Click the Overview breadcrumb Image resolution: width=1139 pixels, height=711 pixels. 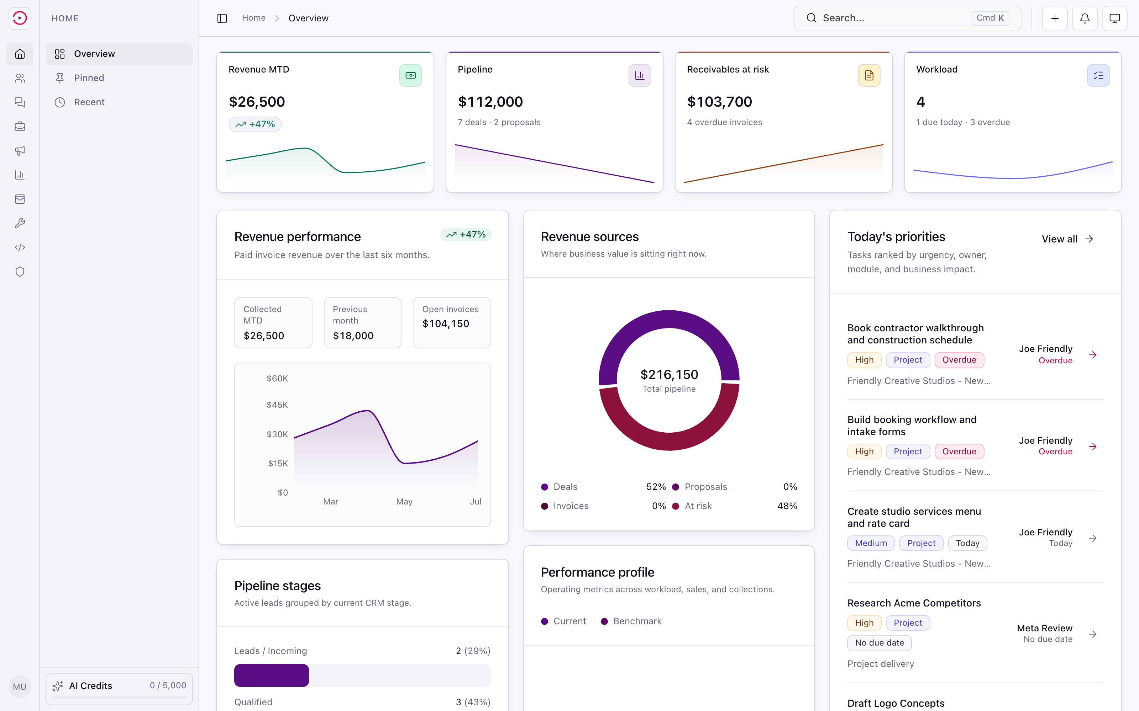(308, 18)
